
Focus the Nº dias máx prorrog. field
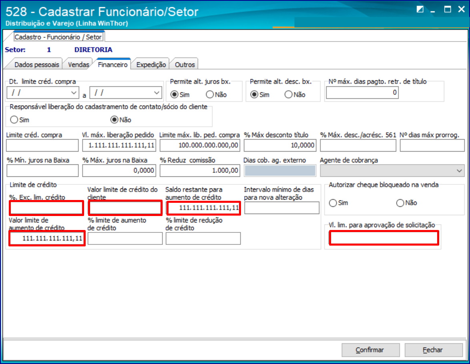click(x=432, y=145)
